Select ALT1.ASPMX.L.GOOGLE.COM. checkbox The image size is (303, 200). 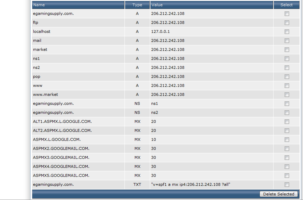(x=287, y=122)
